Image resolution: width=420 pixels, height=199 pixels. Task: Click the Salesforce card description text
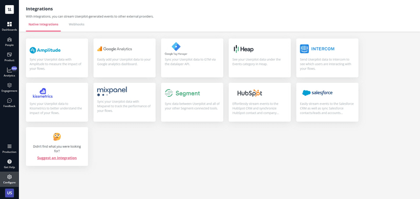pos(327,108)
